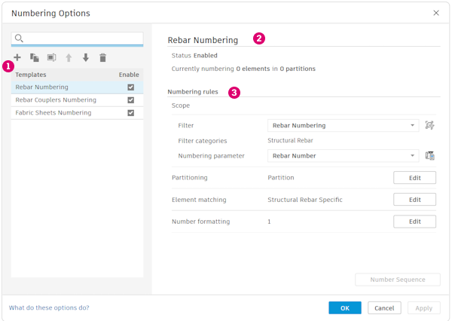Image resolution: width=452 pixels, height=321 pixels.
Task: Open the Filter dropdown
Action: (343, 126)
